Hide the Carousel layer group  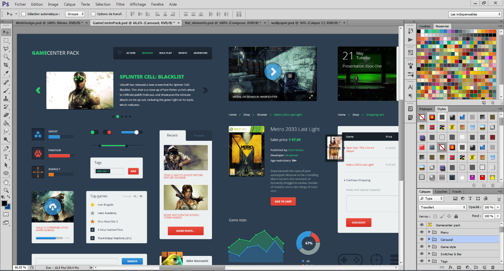click(422, 239)
